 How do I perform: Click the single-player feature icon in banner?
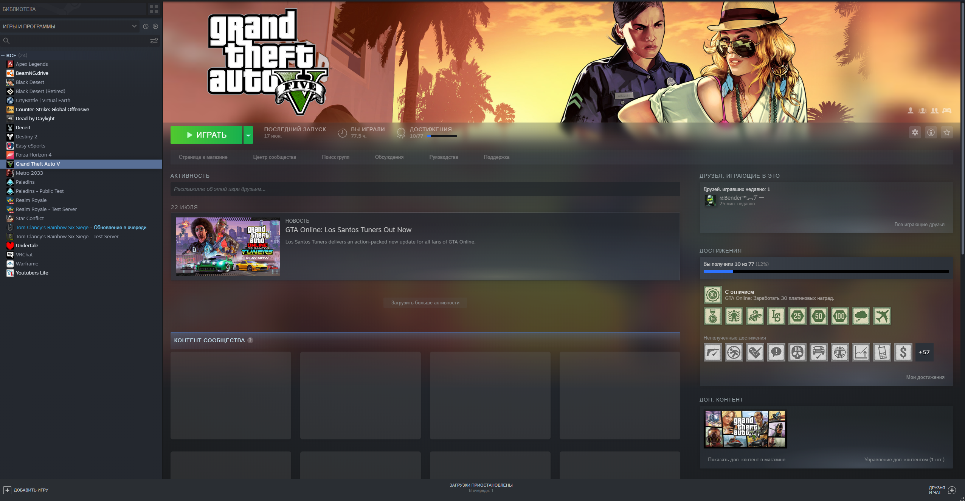click(911, 110)
